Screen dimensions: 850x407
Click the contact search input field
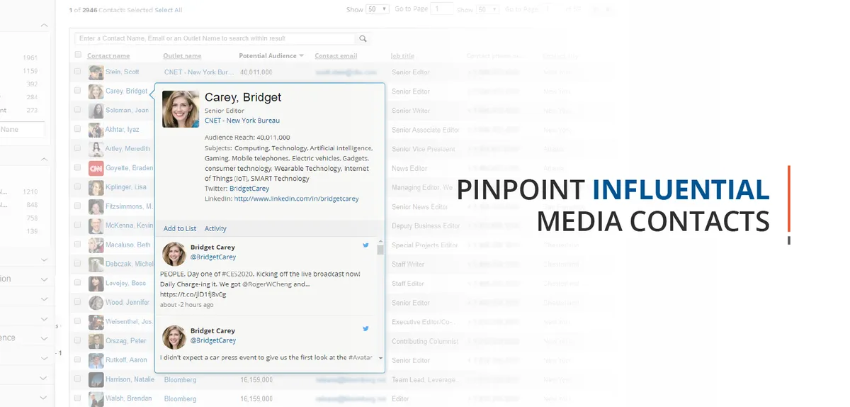click(215, 39)
